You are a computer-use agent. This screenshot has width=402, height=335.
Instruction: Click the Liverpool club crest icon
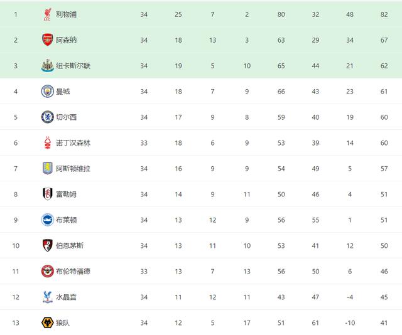tap(47, 14)
